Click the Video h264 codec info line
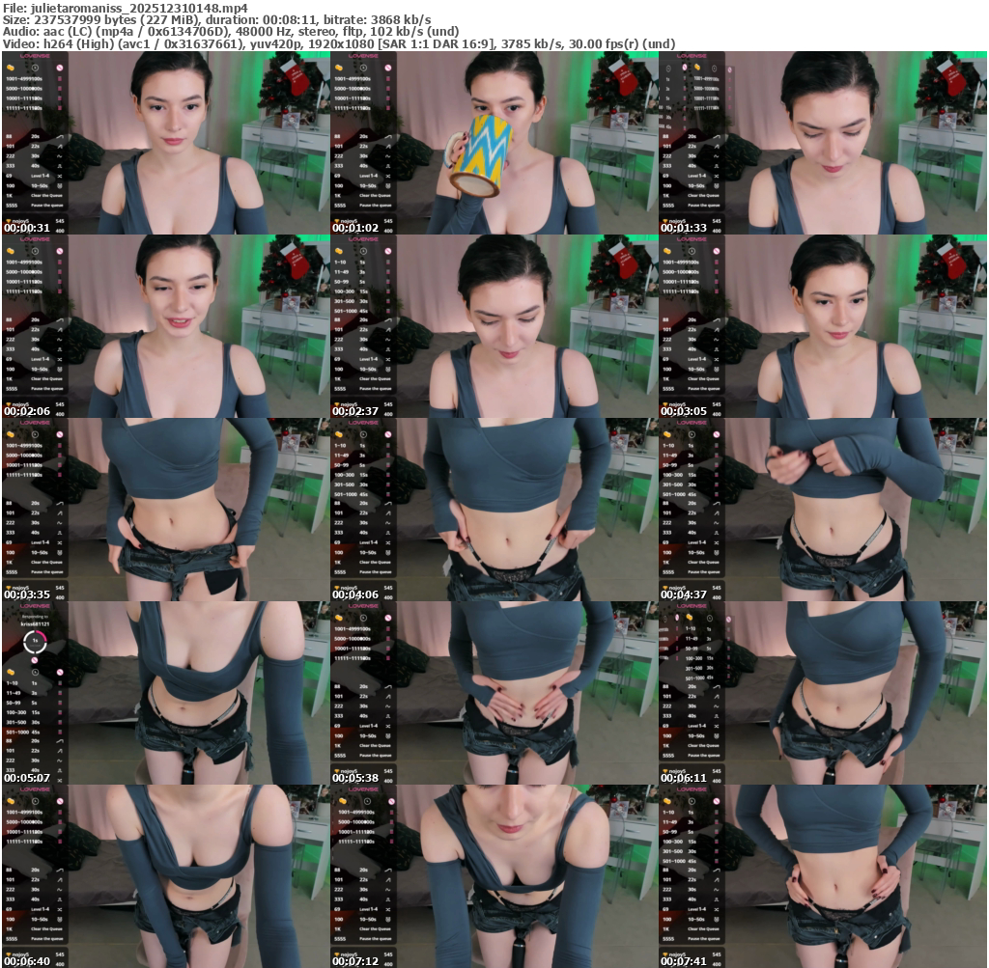The width and height of the screenshot is (989, 968). (339, 43)
